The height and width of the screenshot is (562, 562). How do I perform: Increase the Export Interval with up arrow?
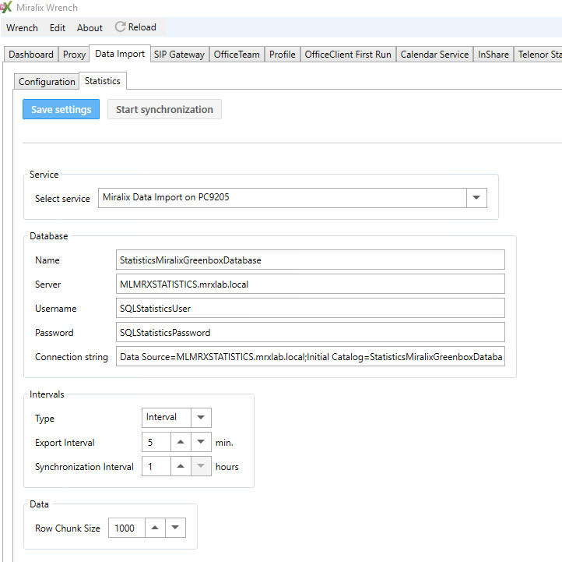(x=181, y=442)
